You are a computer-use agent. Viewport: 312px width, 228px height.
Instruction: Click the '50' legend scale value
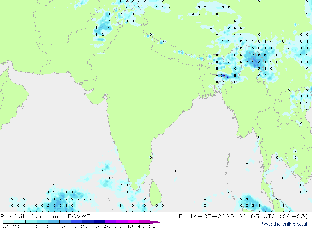point(152,226)
